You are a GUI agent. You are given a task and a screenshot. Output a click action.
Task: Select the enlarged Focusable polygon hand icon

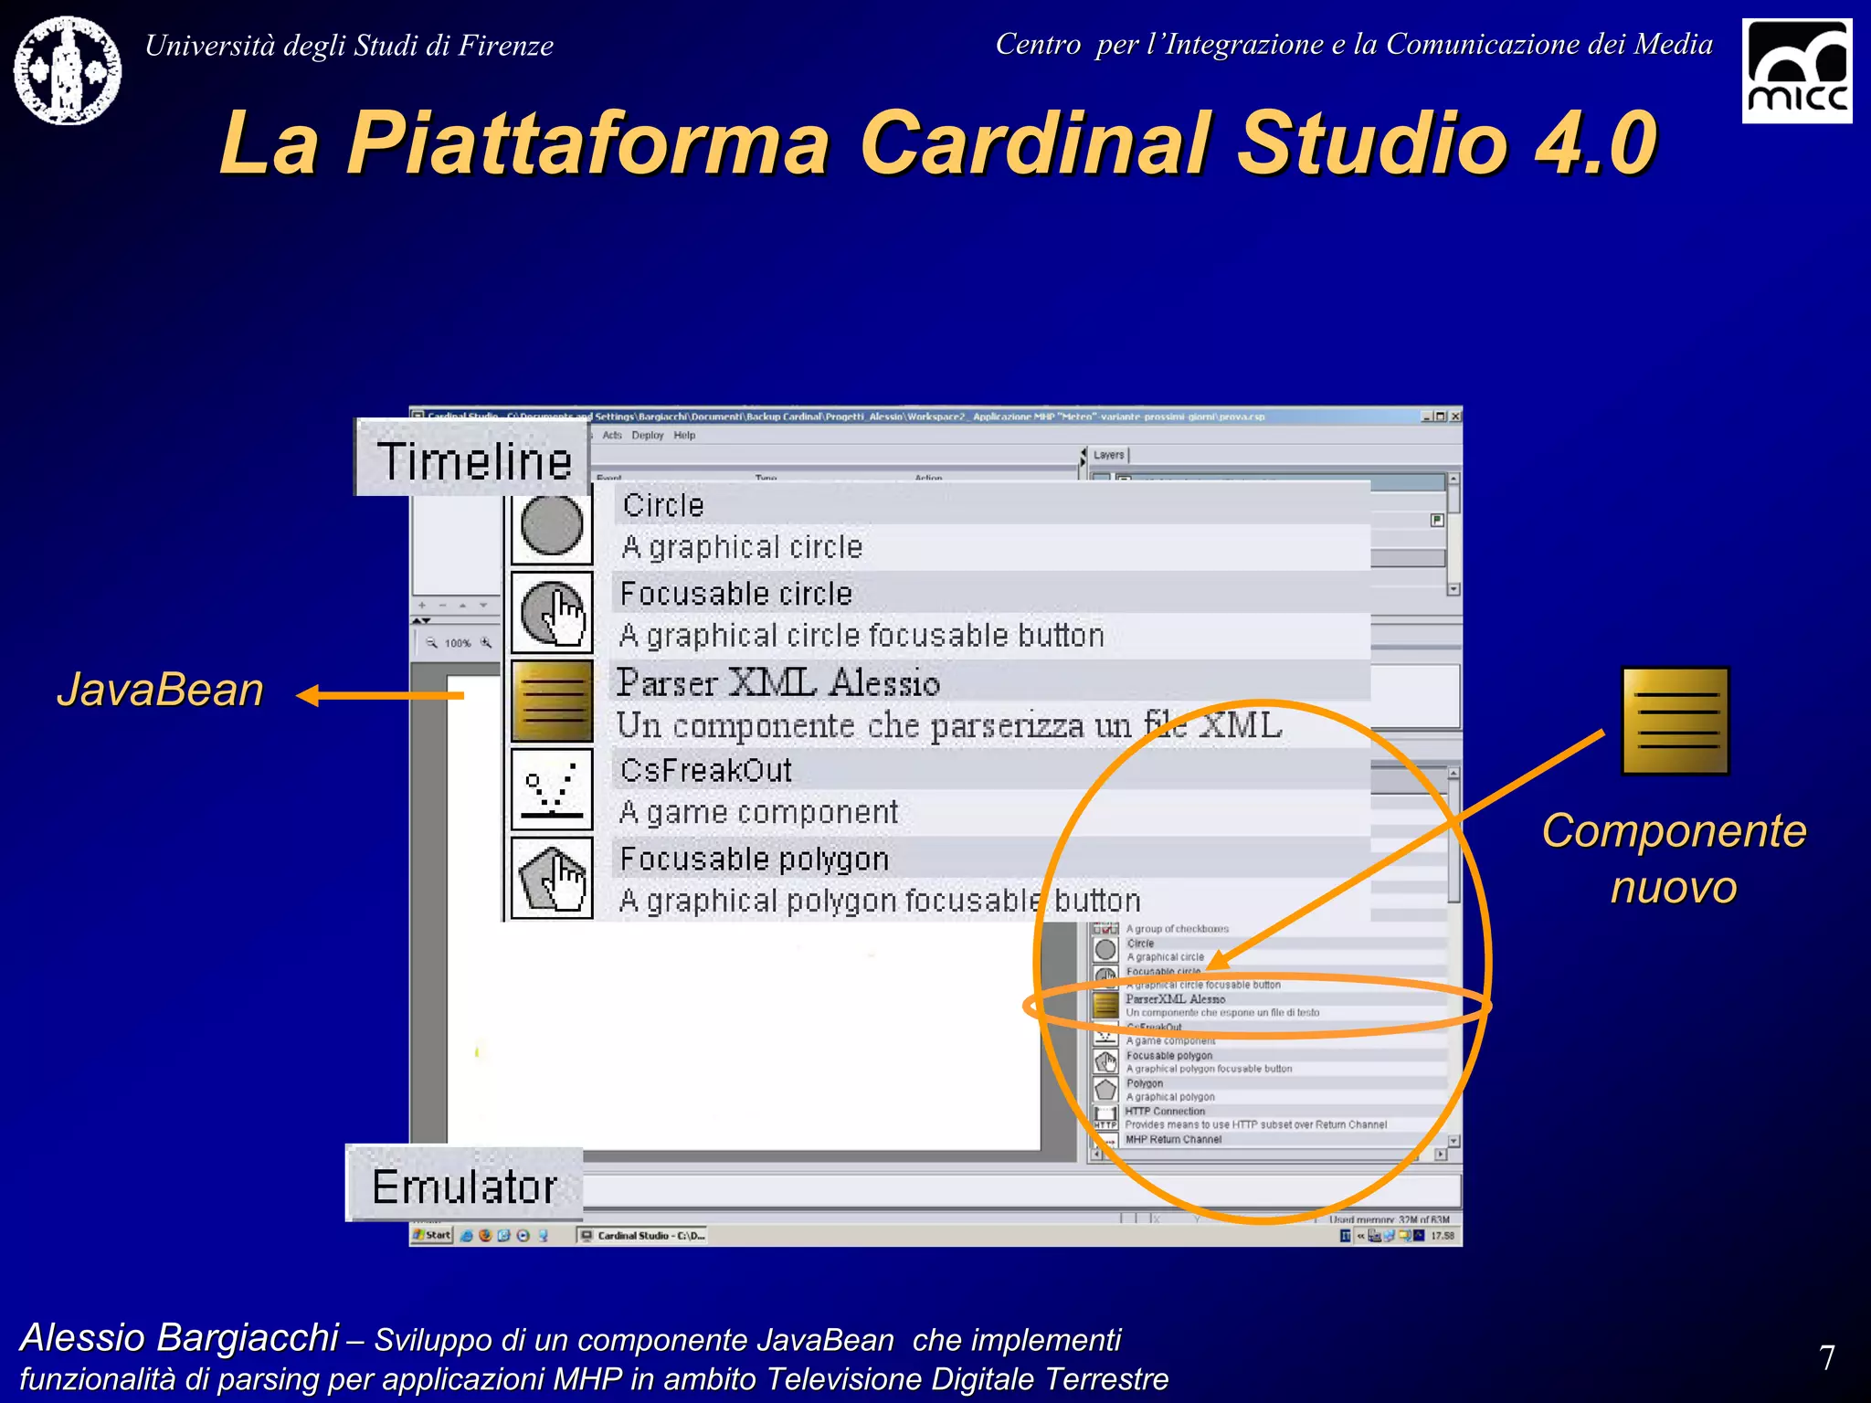tap(552, 878)
